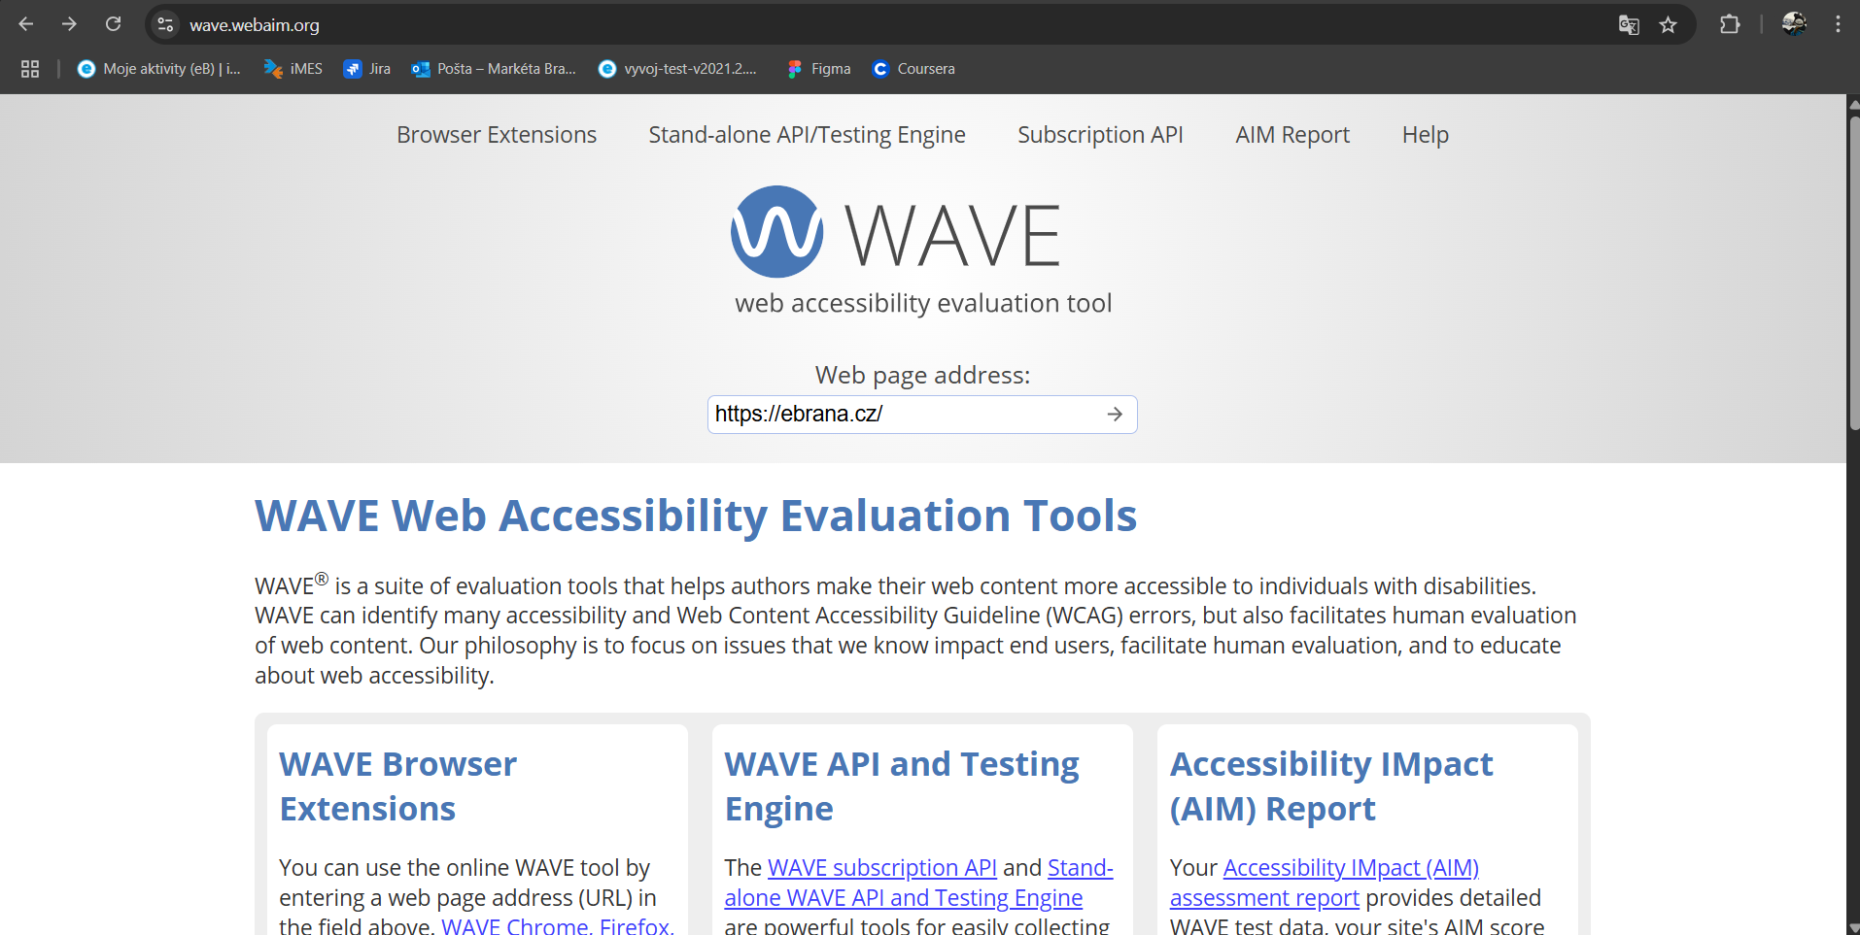Screen dimensions: 1860x935
Task: Follow the WAVE subscription API link
Action: click(881, 867)
